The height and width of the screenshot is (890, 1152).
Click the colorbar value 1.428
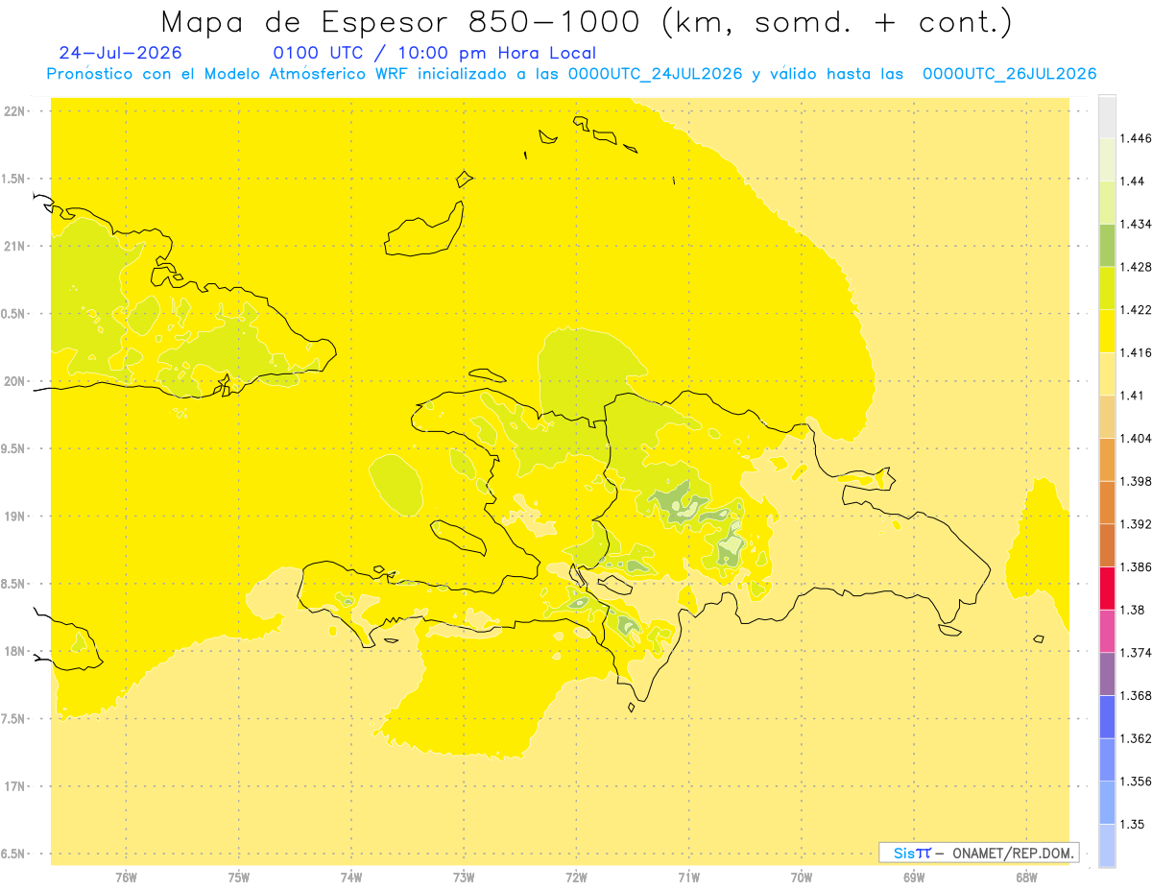pos(1135,267)
